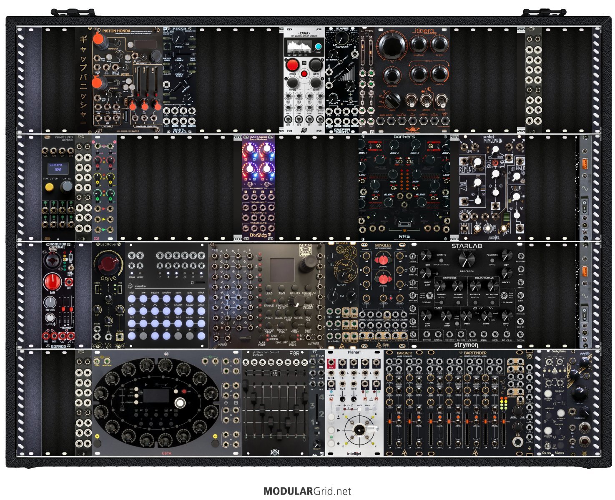
Task: Open the Mingles module
Action: click(x=384, y=295)
